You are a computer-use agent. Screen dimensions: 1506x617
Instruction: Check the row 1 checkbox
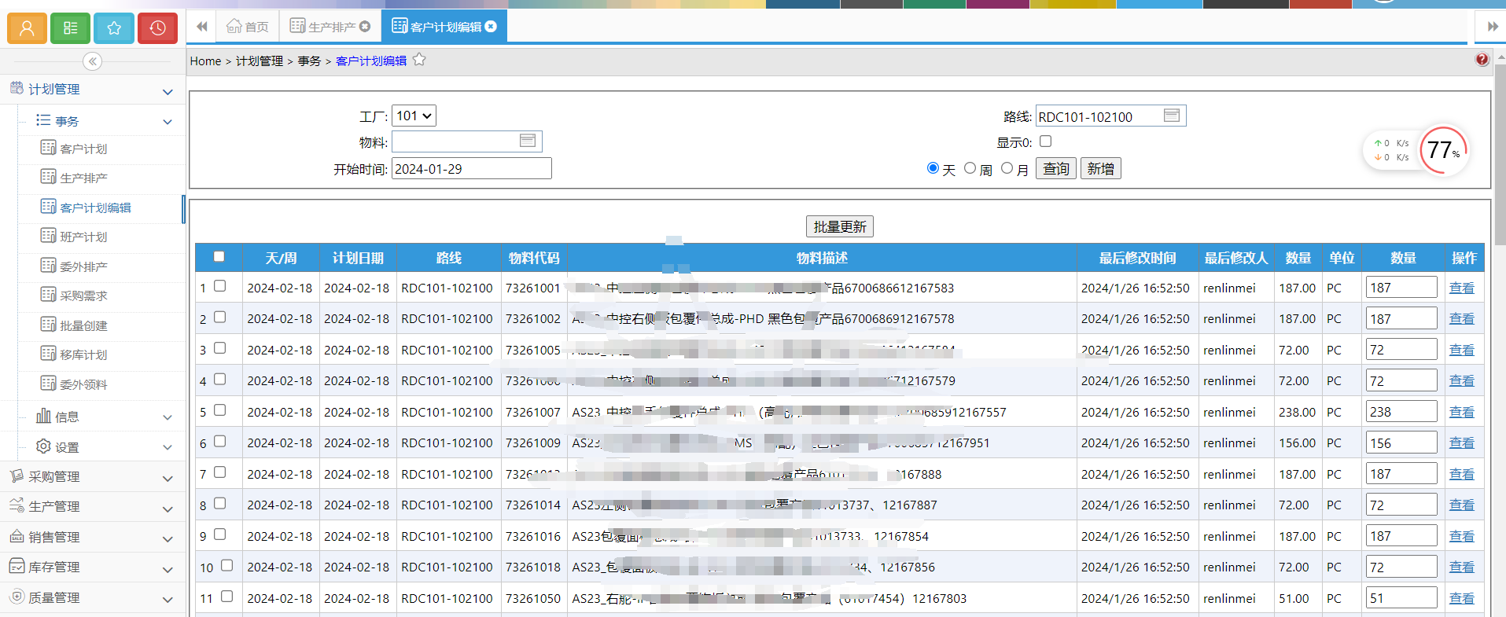(x=220, y=286)
